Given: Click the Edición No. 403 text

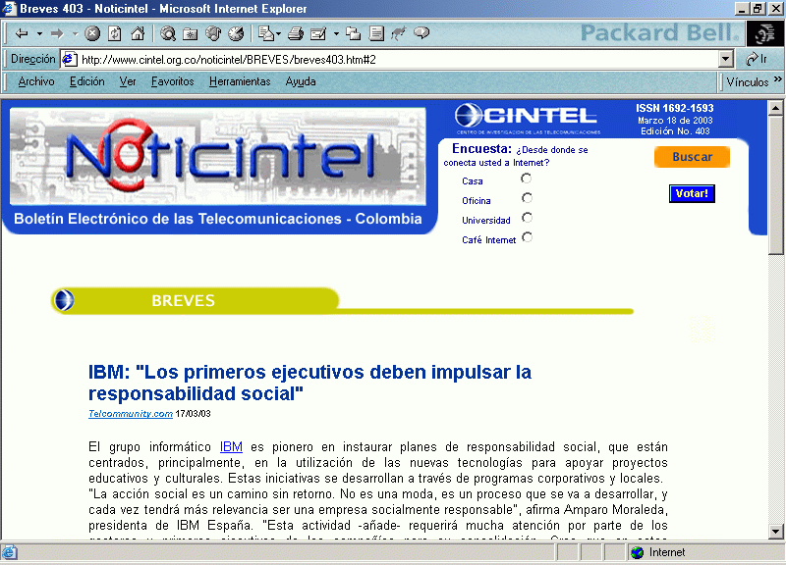Looking at the screenshot, I should click(675, 131).
